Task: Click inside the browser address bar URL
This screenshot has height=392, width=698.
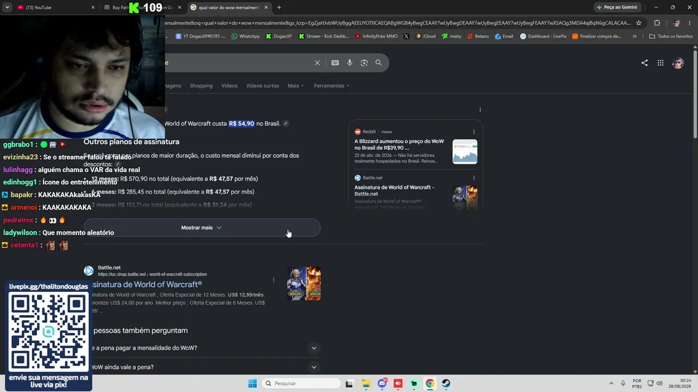Action: [398, 23]
